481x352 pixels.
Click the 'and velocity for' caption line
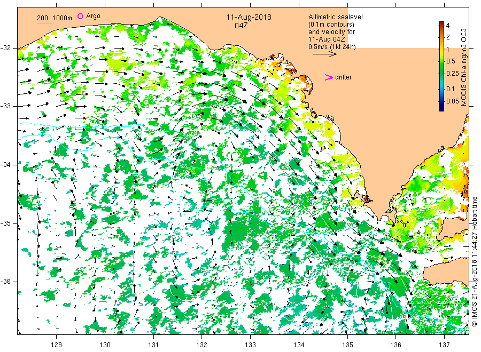click(x=331, y=32)
